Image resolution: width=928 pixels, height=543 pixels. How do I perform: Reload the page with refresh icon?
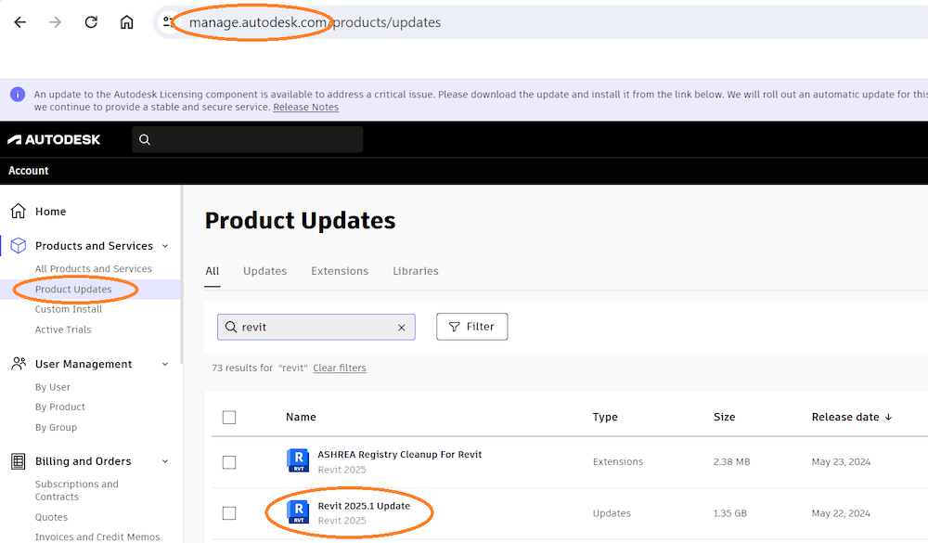[x=91, y=22]
